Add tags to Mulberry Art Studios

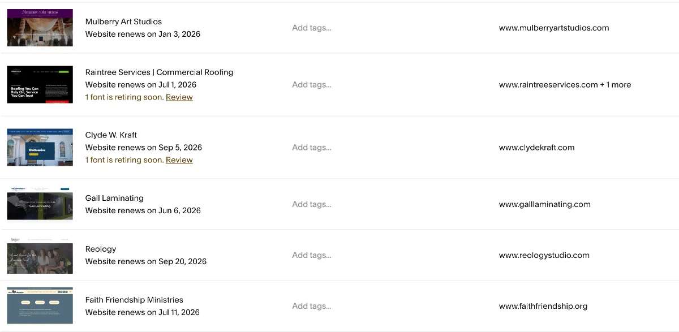click(312, 28)
